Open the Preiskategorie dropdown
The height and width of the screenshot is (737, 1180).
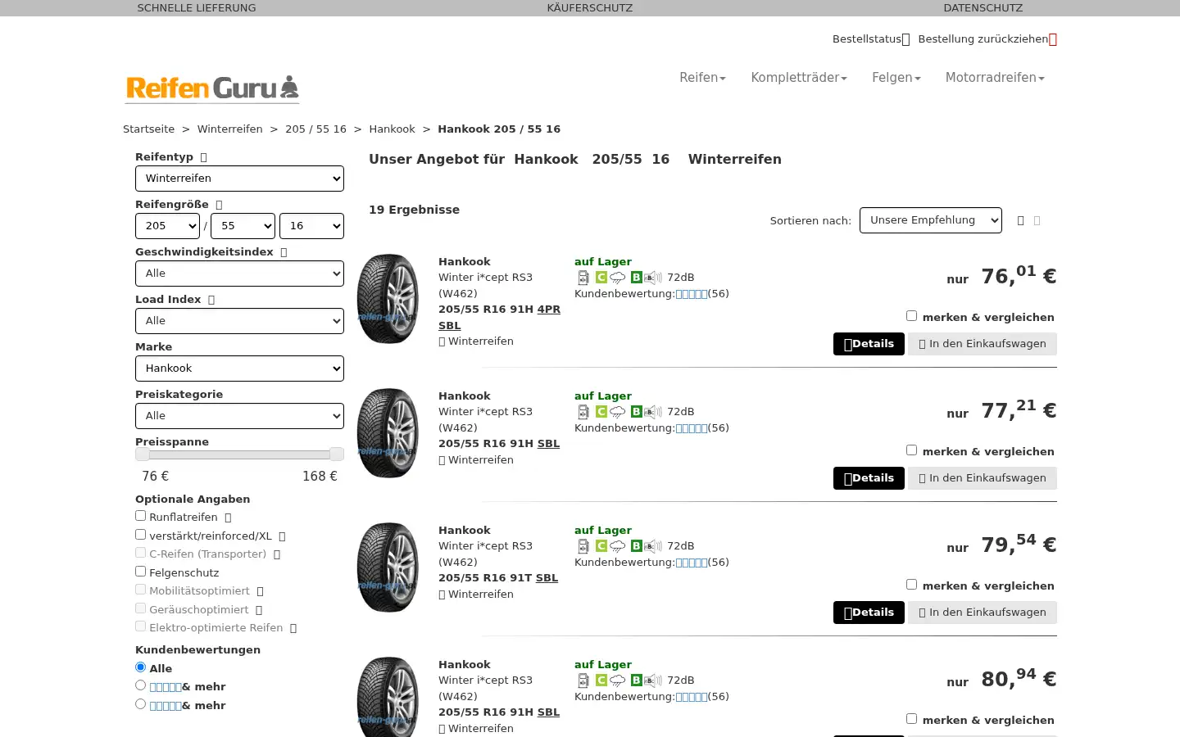(239, 416)
